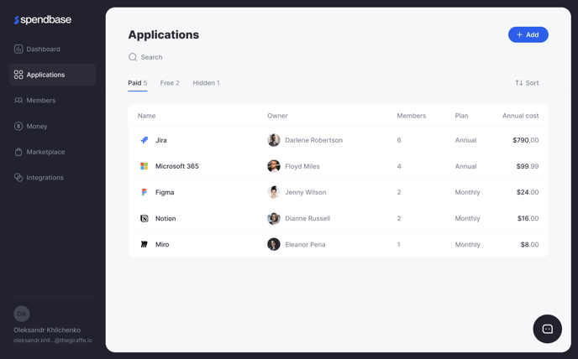
Task: Click the $24.00 annual cost
Action: (528, 192)
